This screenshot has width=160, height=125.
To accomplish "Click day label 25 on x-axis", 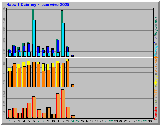I will [x=126, y=121].
